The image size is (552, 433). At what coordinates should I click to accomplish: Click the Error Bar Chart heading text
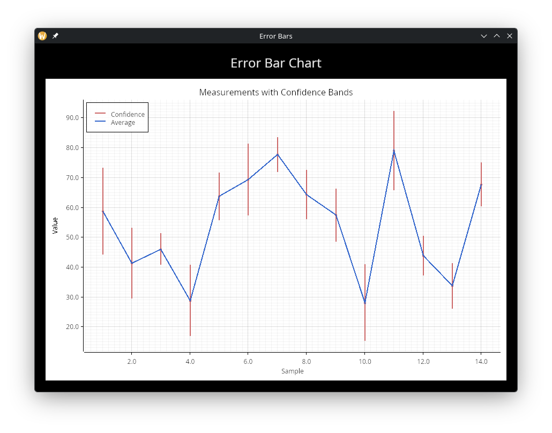(275, 63)
